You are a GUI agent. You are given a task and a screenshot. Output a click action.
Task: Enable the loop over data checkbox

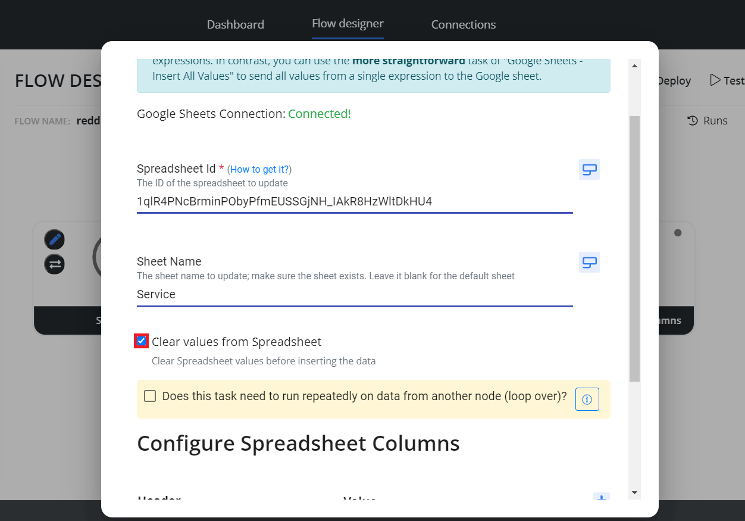point(150,396)
